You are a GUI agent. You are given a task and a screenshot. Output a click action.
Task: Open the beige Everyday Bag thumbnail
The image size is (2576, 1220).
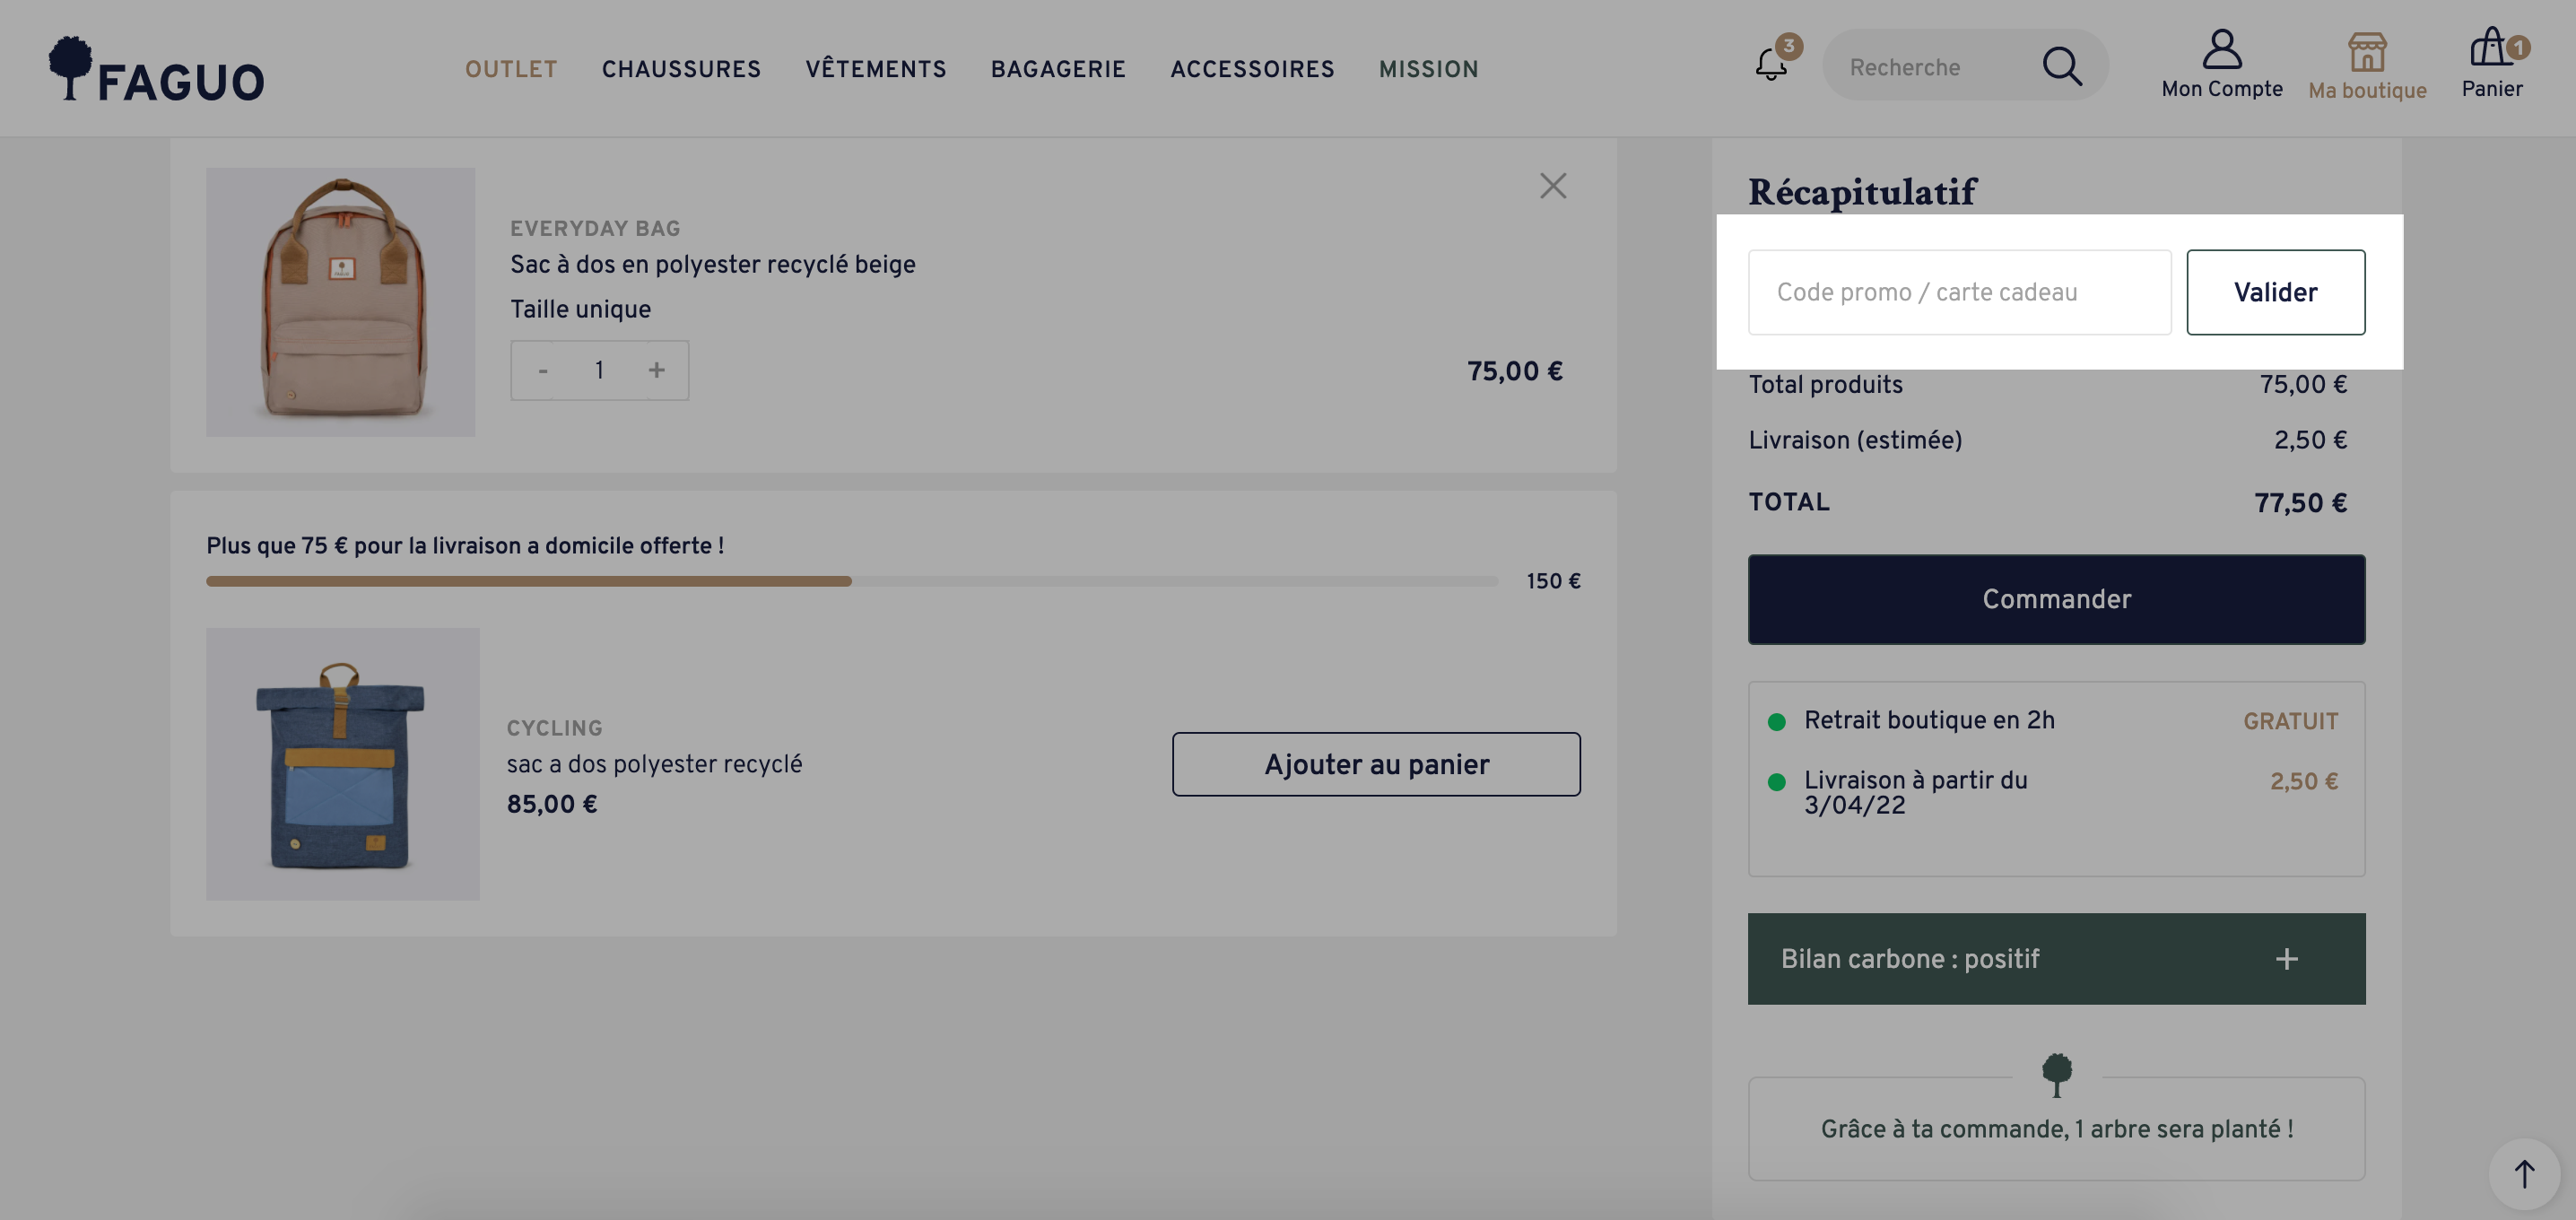[x=340, y=302]
